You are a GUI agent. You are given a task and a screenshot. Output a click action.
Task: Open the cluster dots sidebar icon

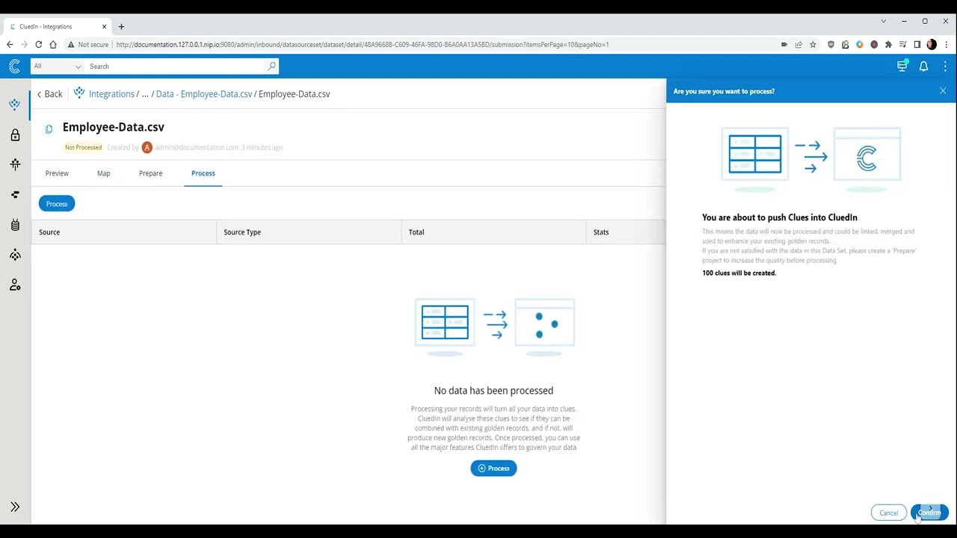click(15, 255)
